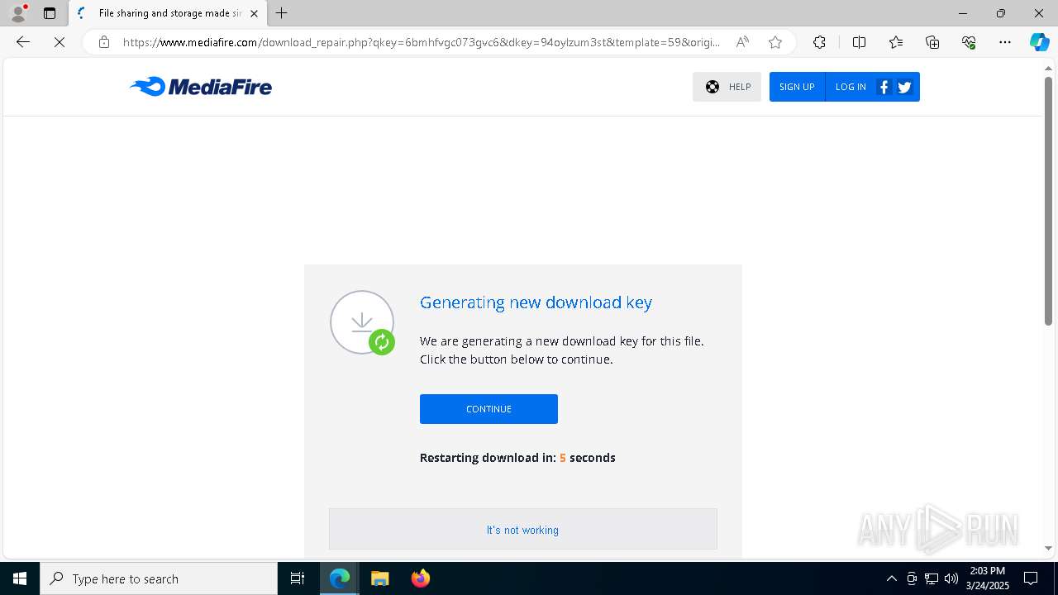Open the Collections icon
Viewport: 1058px width, 595px height.
932,42
